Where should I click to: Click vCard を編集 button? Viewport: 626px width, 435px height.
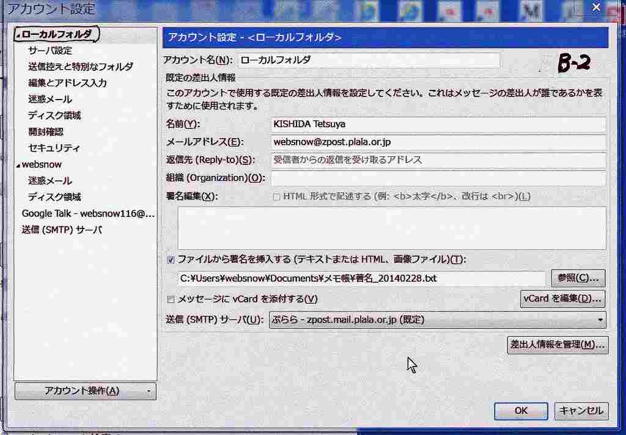tap(562, 299)
